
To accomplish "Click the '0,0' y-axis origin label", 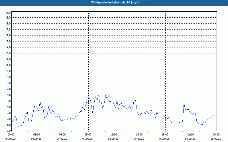I will pos(9,131).
